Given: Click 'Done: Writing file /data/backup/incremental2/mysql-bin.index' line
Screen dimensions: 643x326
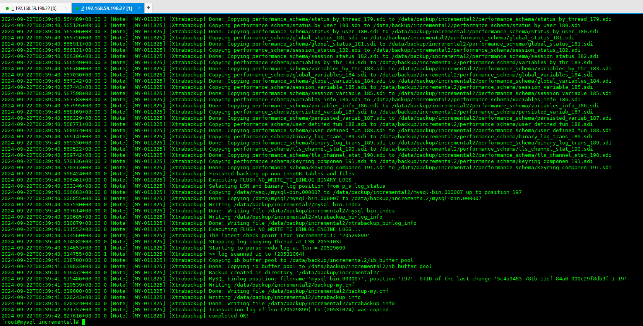Looking at the screenshot, I should point(198,211).
